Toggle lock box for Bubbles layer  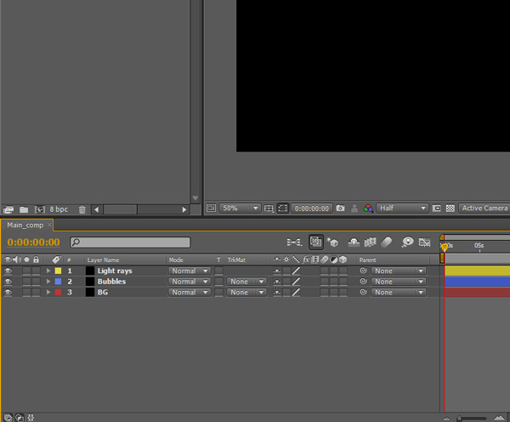(x=36, y=282)
